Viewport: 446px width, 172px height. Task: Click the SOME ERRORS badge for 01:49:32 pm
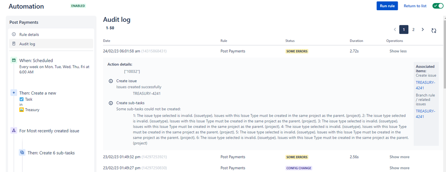click(297, 157)
